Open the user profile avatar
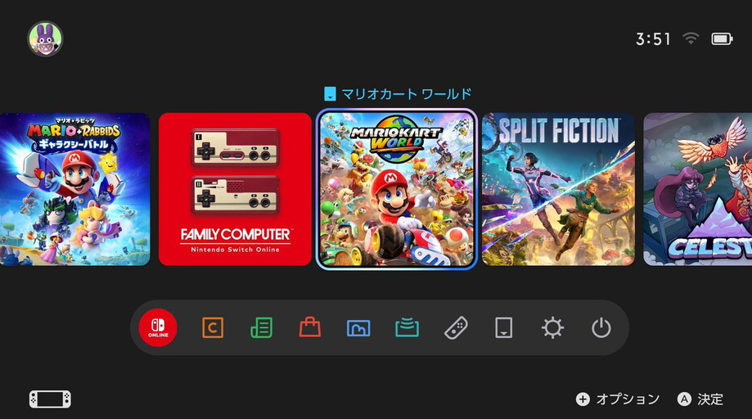Screen dimensions: 752x419 click(x=45, y=38)
